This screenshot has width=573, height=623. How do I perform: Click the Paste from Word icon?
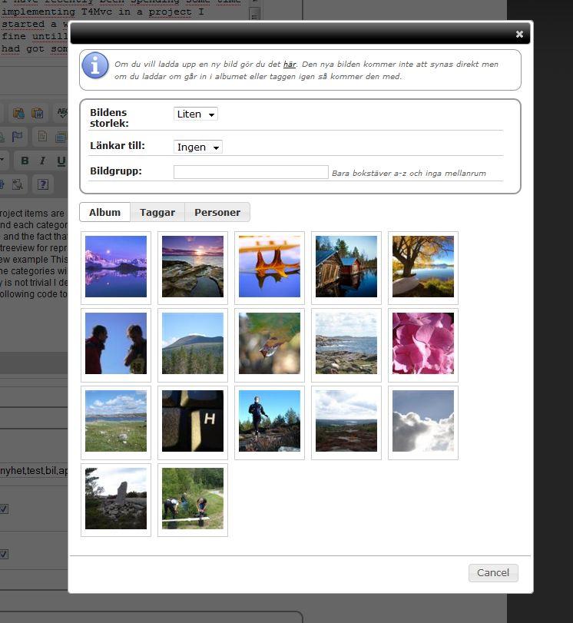(x=37, y=114)
